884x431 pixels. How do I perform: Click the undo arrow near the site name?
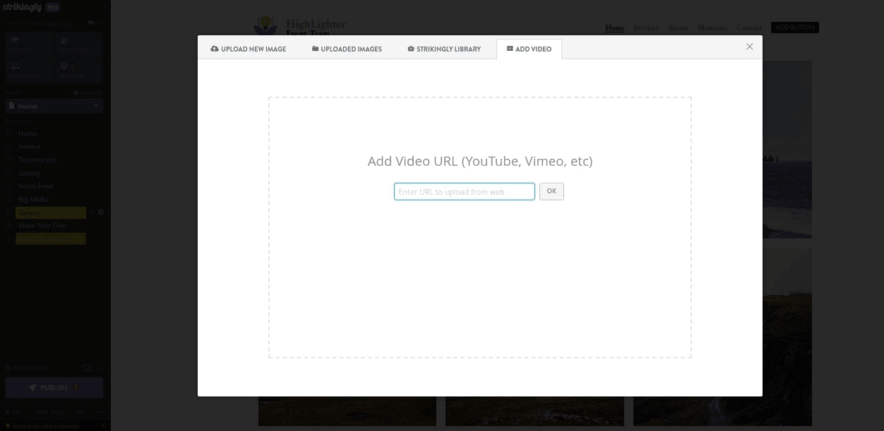[x=90, y=22]
